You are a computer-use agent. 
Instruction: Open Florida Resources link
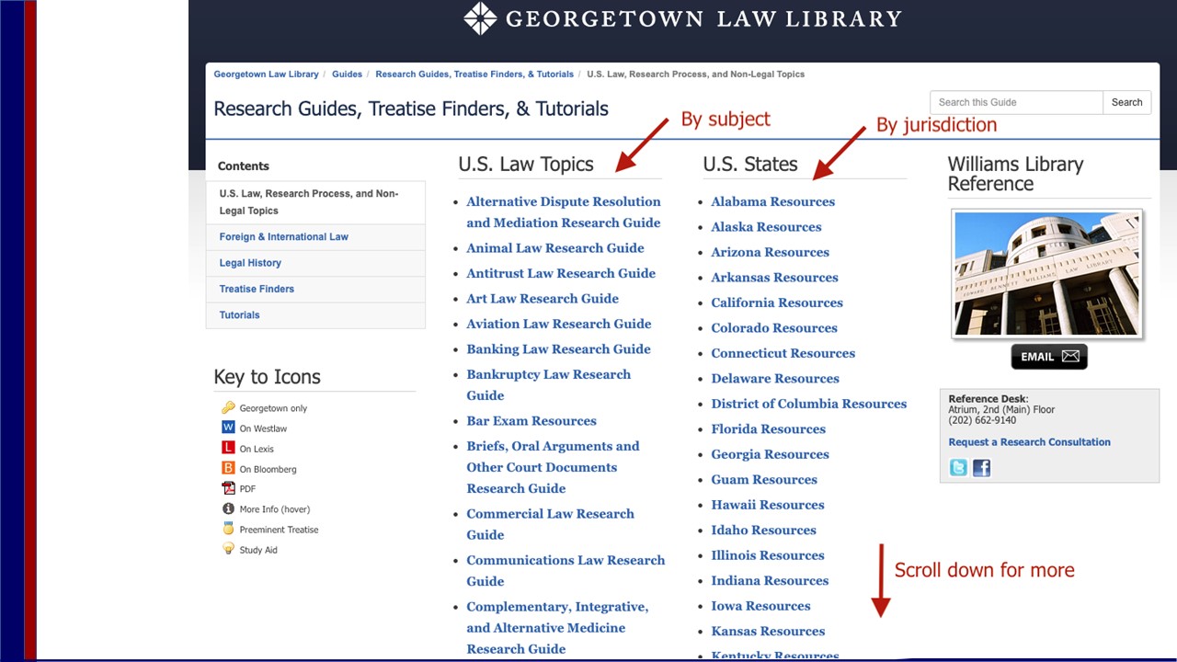click(768, 429)
